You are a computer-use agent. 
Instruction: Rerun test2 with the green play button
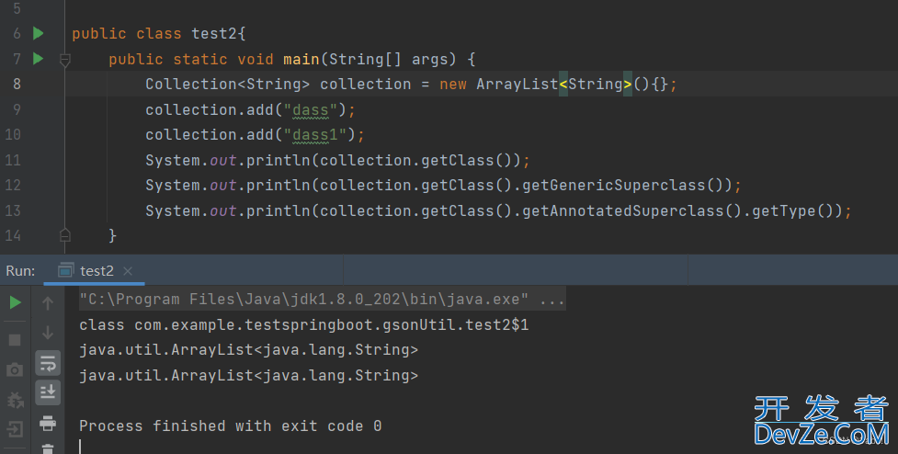point(15,302)
